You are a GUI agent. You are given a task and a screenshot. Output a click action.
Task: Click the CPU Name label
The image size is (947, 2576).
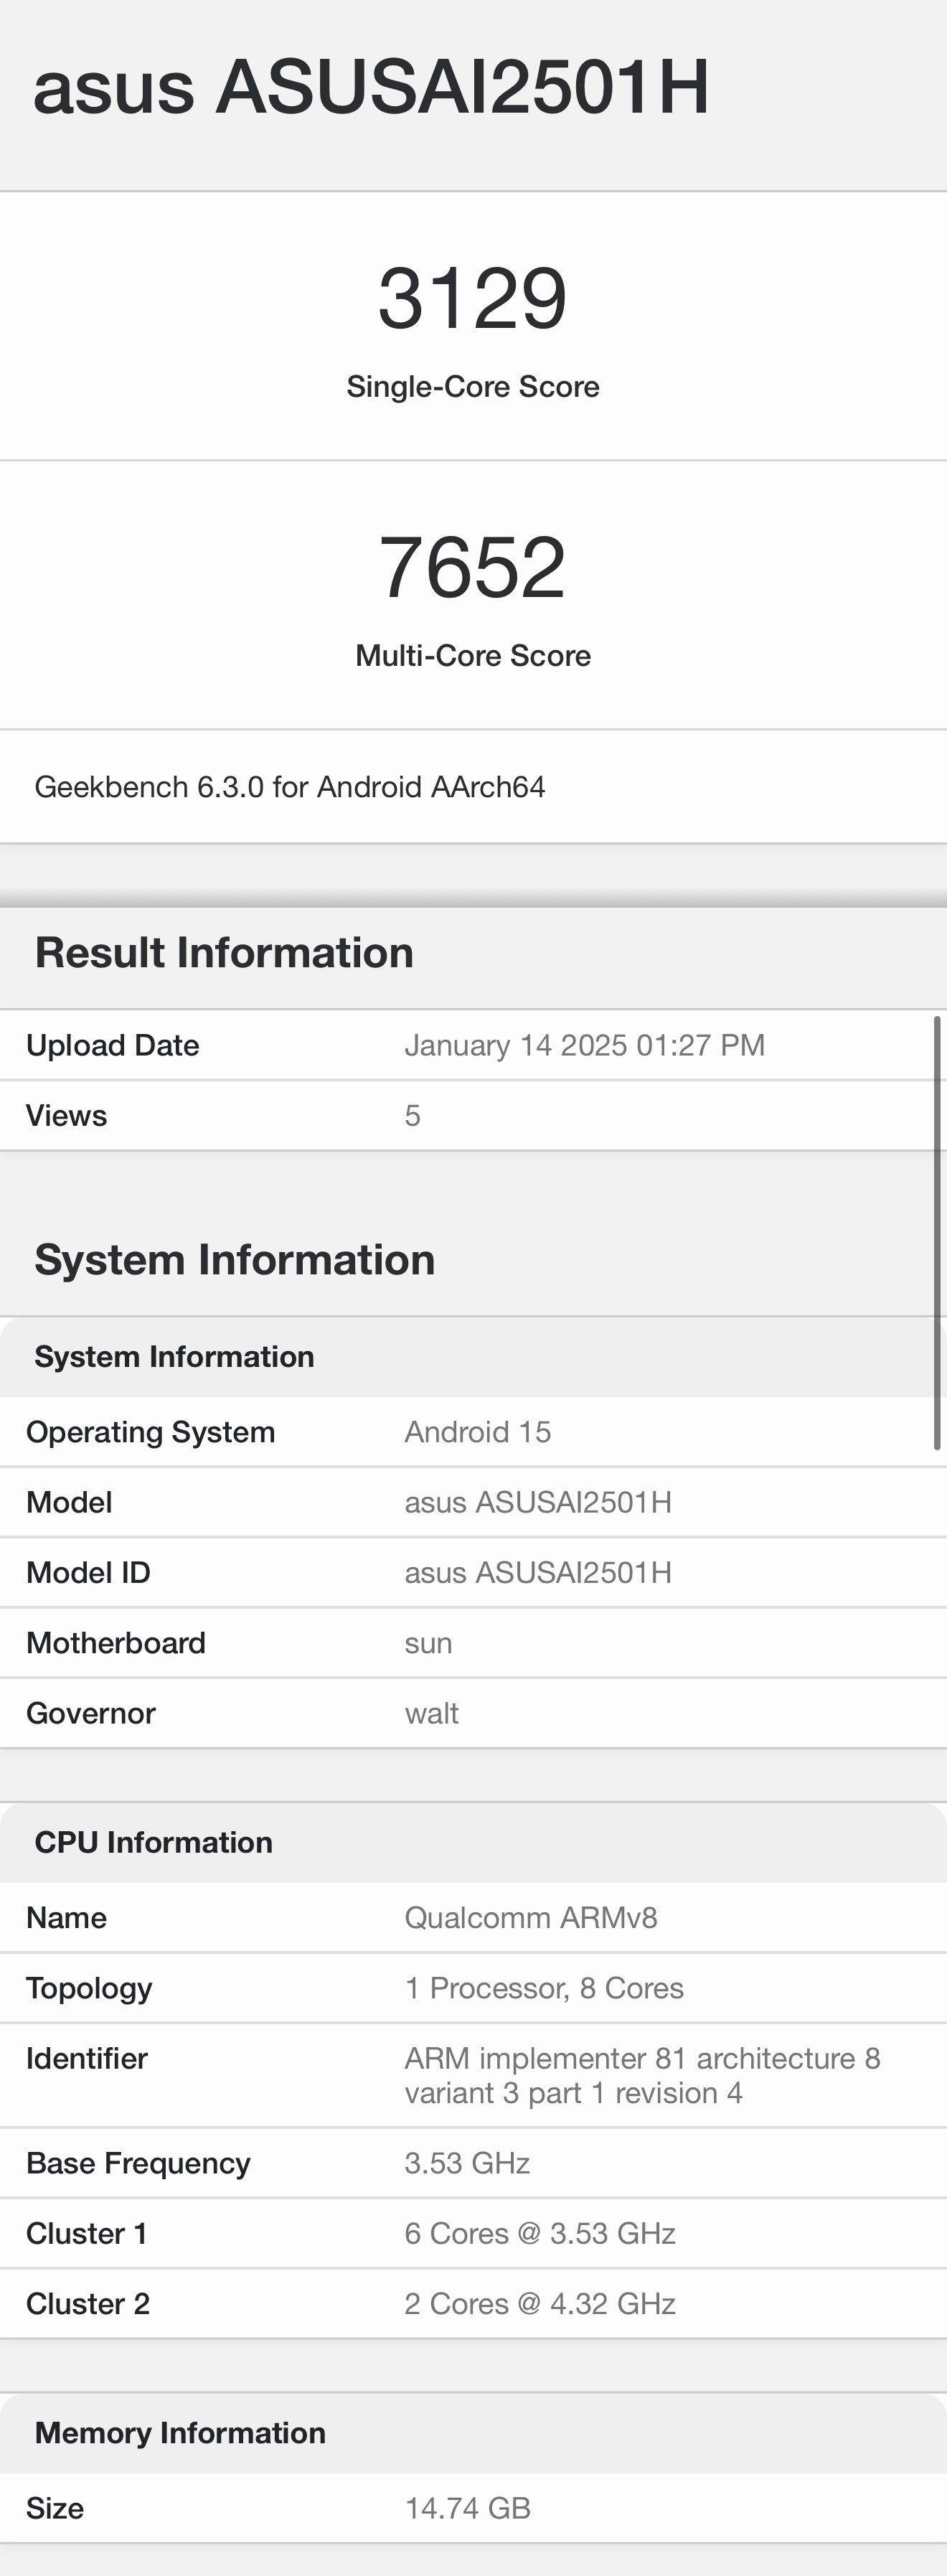coord(66,1918)
